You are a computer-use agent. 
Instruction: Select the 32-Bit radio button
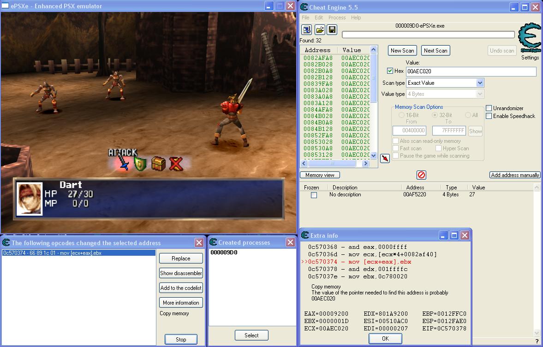(435, 115)
